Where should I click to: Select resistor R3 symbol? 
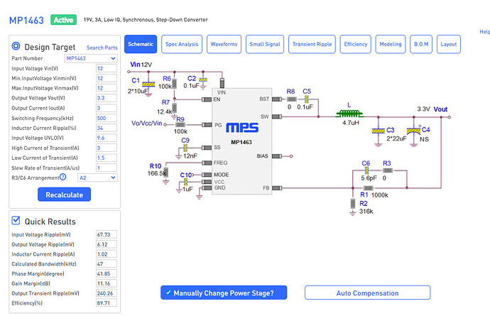tap(388, 170)
